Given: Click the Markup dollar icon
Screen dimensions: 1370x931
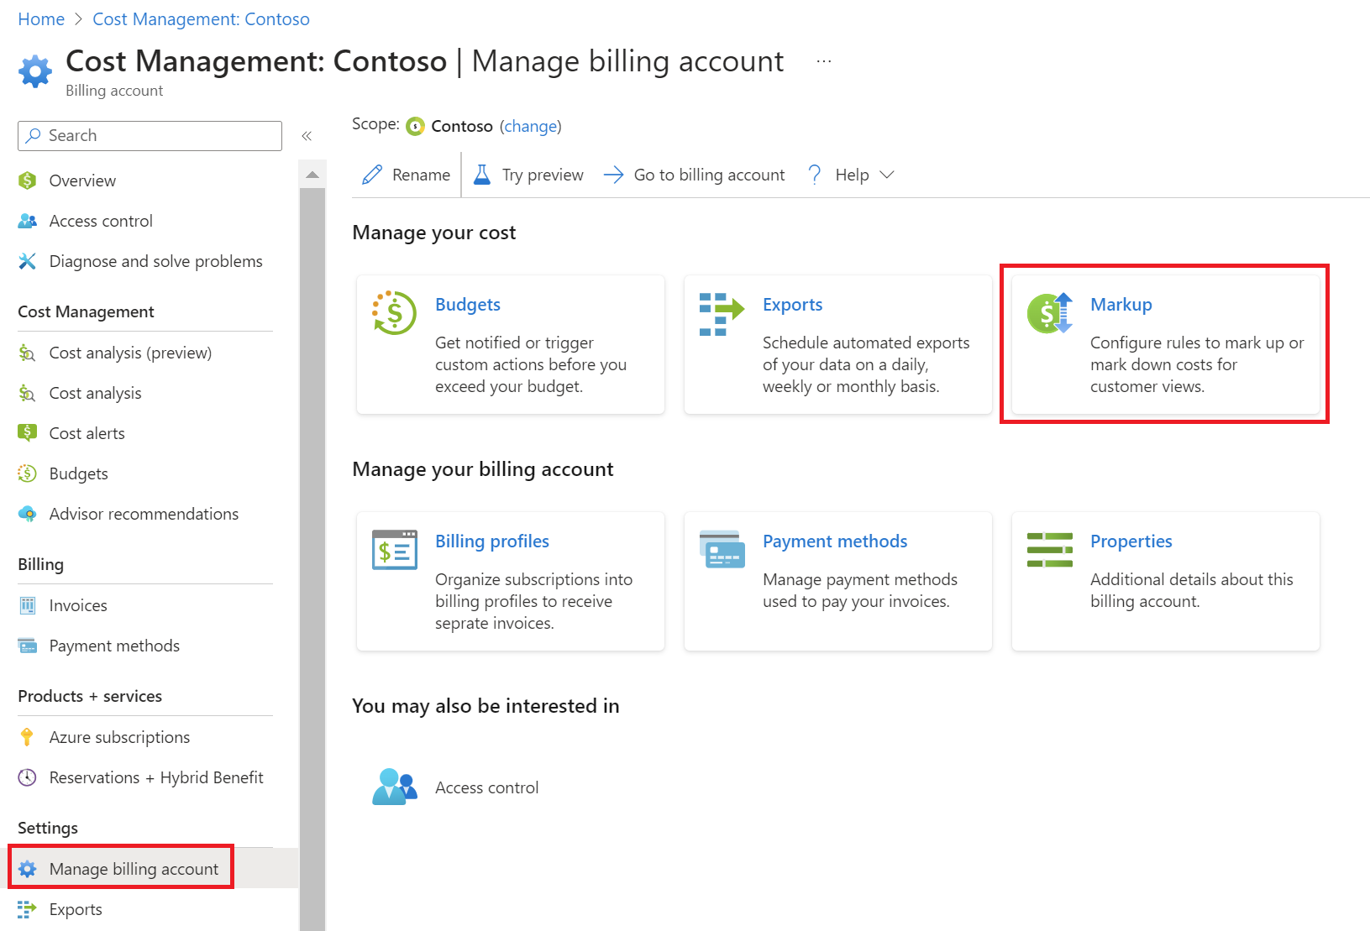Looking at the screenshot, I should pos(1050,313).
